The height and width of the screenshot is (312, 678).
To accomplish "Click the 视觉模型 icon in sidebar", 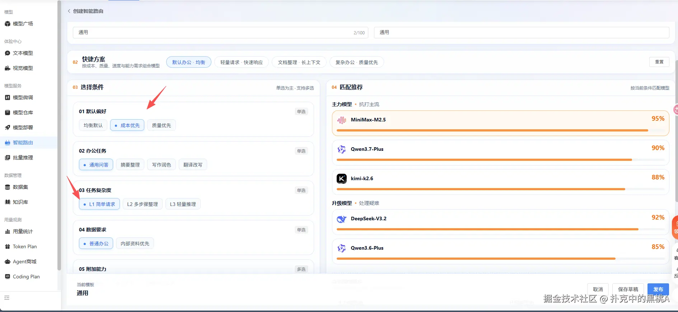I will click(8, 68).
